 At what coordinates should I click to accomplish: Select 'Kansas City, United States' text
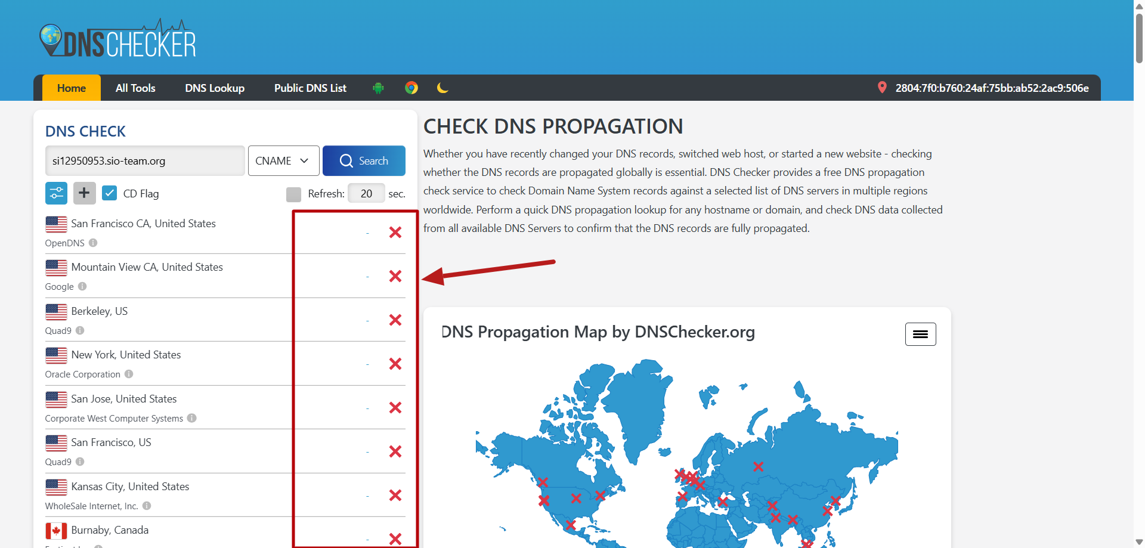(130, 487)
